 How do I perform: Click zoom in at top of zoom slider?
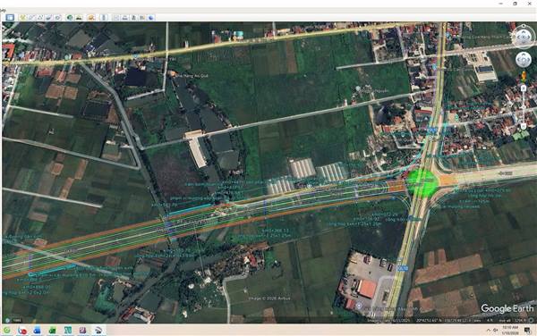(x=524, y=88)
